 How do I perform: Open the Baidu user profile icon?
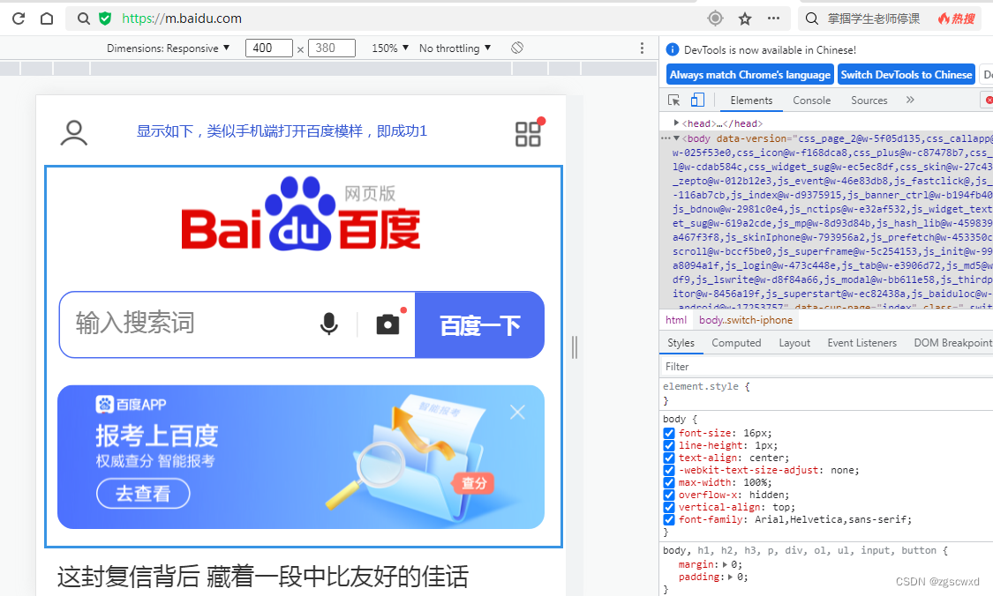74,133
